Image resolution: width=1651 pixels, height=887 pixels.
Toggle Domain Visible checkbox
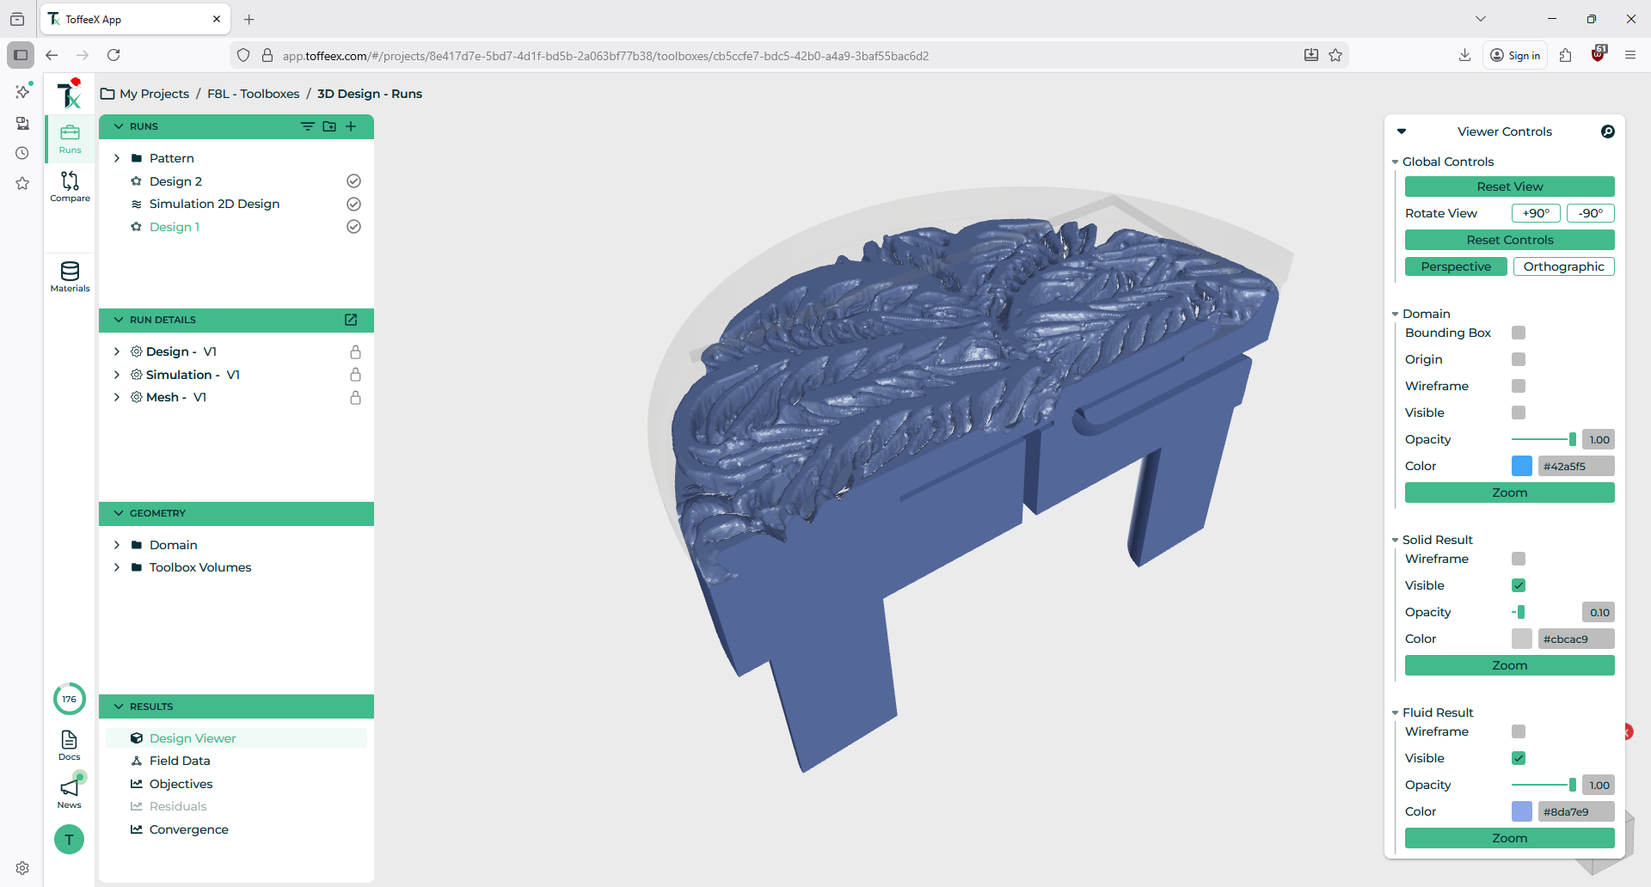(x=1519, y=413)
